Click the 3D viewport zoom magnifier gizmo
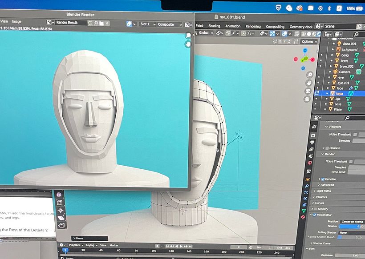This screenshot has height=259, width=365. (x=310, y=75)
